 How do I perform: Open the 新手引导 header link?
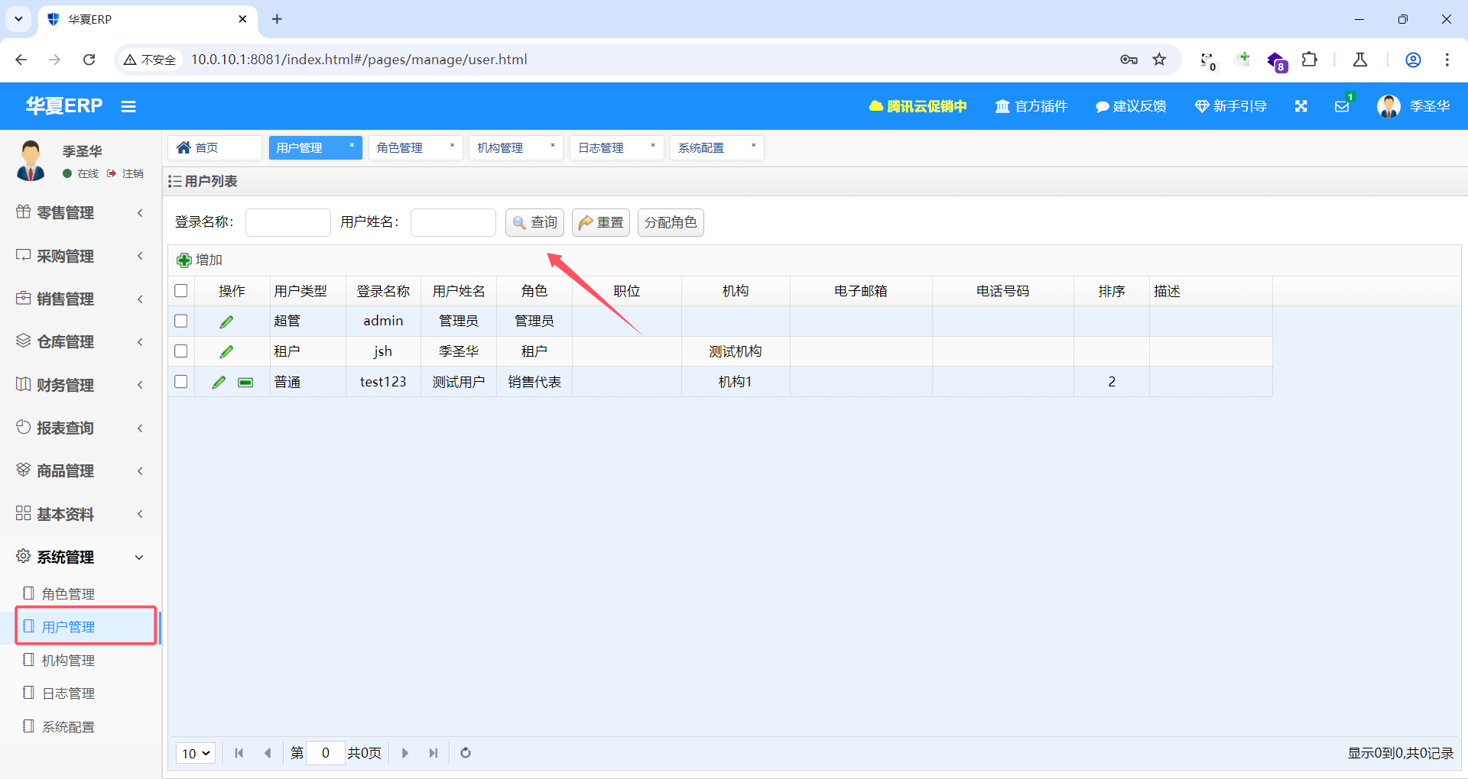[1231, 106]
